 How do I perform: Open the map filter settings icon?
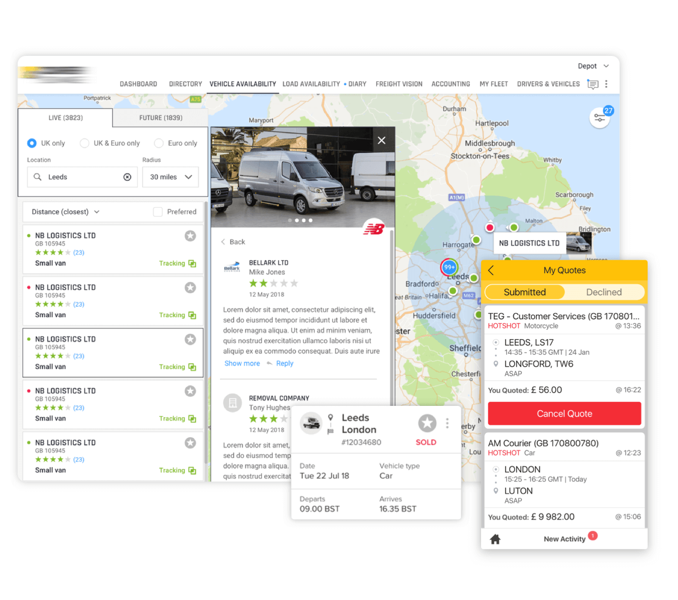click(x=599, y=118)
